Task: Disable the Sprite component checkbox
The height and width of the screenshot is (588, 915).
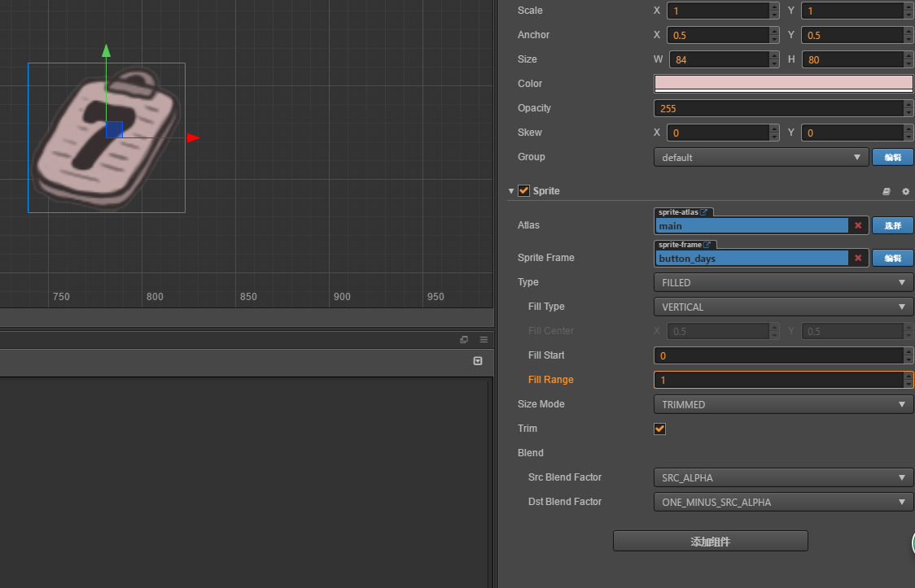Action: 523,190
